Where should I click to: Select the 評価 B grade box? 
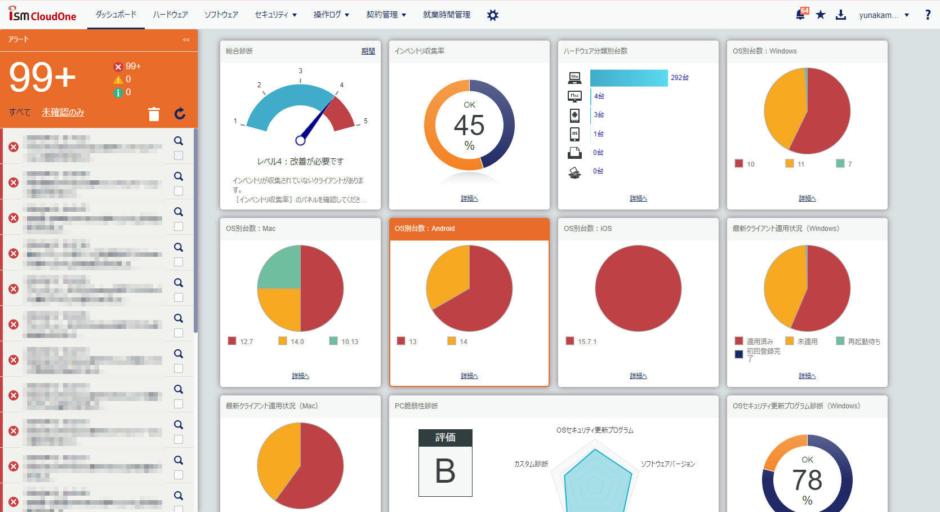coord(445,463)
